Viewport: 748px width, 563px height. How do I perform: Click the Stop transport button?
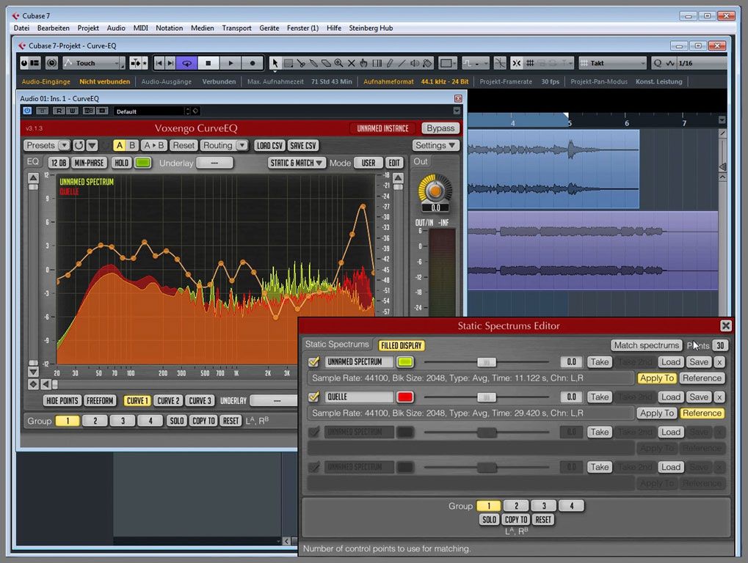click(208, 63)
